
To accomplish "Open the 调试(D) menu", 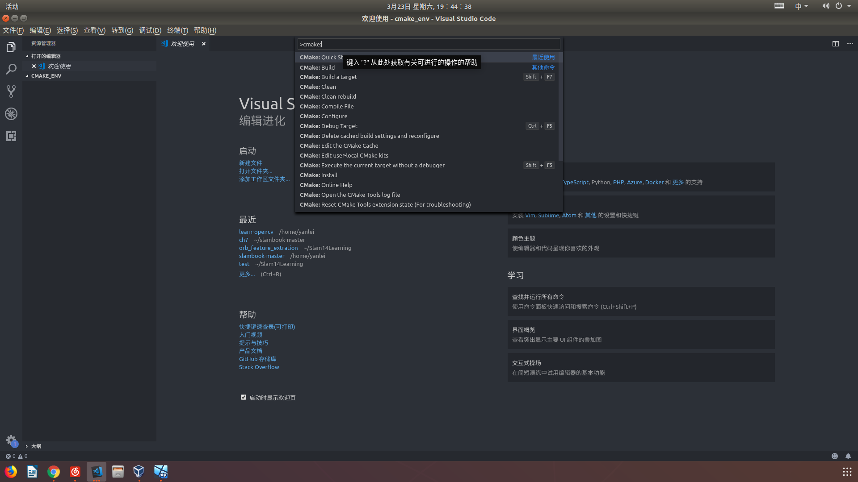I will click(150, 30).
